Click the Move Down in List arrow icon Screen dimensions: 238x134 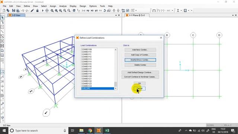118,10
